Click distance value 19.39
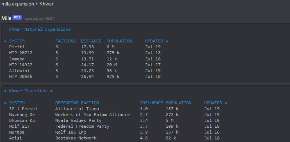This screenshot has width=290, height=142. [x=87, y=53]
